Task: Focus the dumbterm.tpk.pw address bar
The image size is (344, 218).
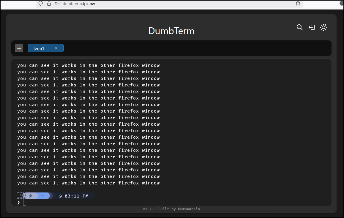Action: click(169, 4)
